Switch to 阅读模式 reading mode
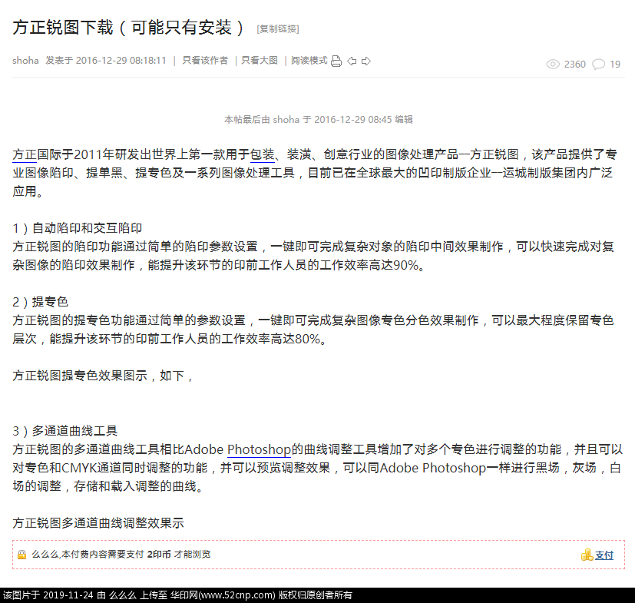 tap(309, 61)
